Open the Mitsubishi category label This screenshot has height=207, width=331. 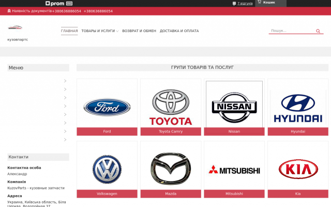234,194
